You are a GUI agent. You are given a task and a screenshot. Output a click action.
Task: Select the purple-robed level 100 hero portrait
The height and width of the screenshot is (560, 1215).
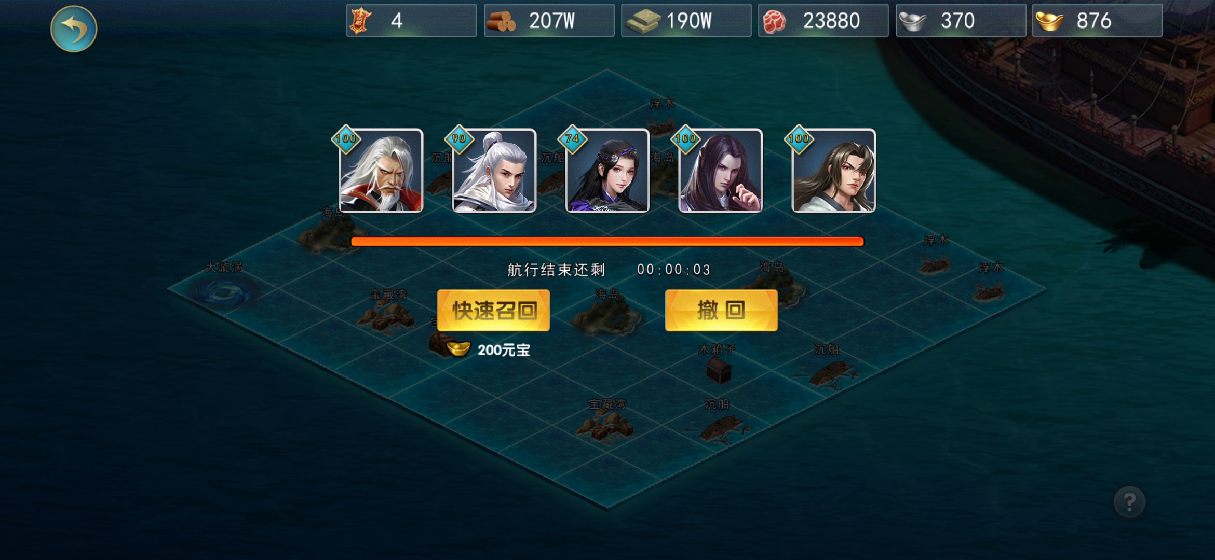tap(720, 171)
